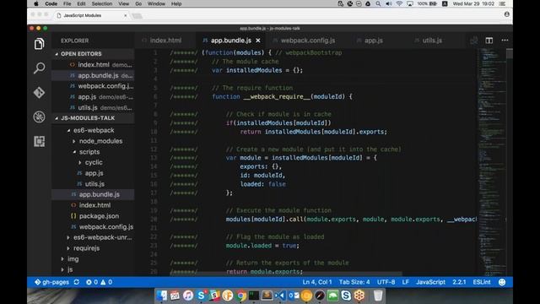The image size is (540, 304).
Task: Open the editor More Actions ellipsis
Action: 505,41
